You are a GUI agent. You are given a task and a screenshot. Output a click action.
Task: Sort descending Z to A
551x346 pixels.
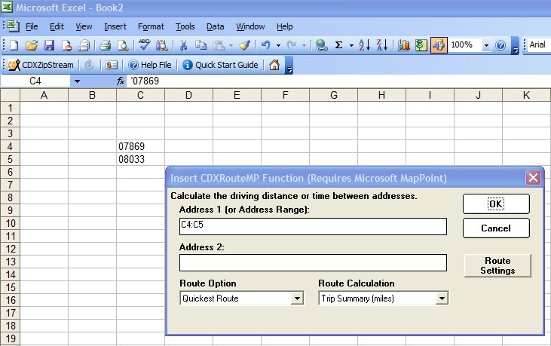pyautogui.click(x=382, y=45)
